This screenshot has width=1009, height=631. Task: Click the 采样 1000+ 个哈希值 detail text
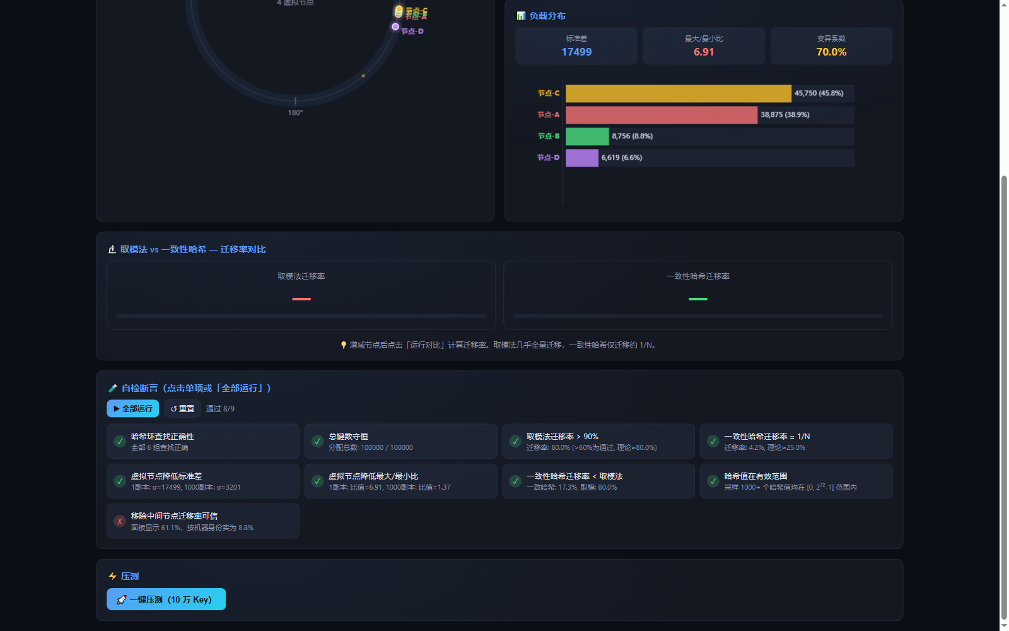click(x=790, y=487)
